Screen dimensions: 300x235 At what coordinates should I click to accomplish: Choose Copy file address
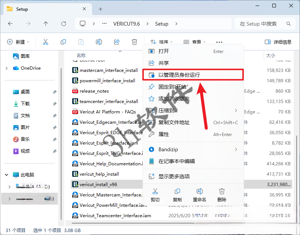point(193,122)
